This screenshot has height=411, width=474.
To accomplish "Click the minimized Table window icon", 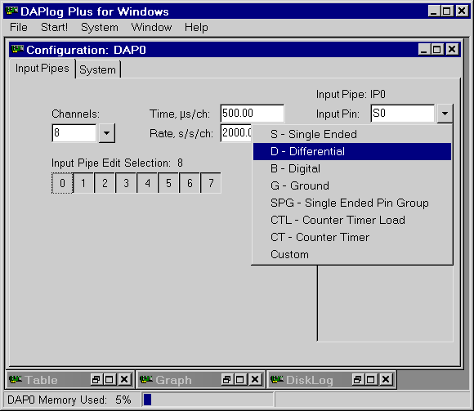I will coord(16,380).
